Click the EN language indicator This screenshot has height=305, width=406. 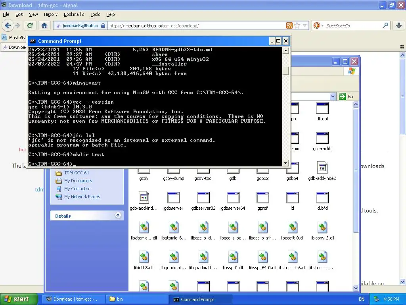(x=362, y=299)
